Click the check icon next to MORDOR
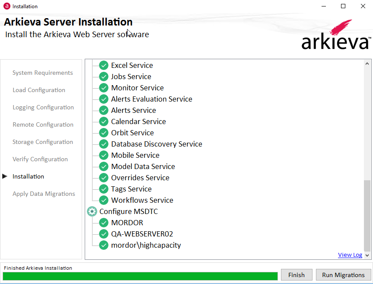This screenshot has height=284, width=373. [x=104, y=223]
